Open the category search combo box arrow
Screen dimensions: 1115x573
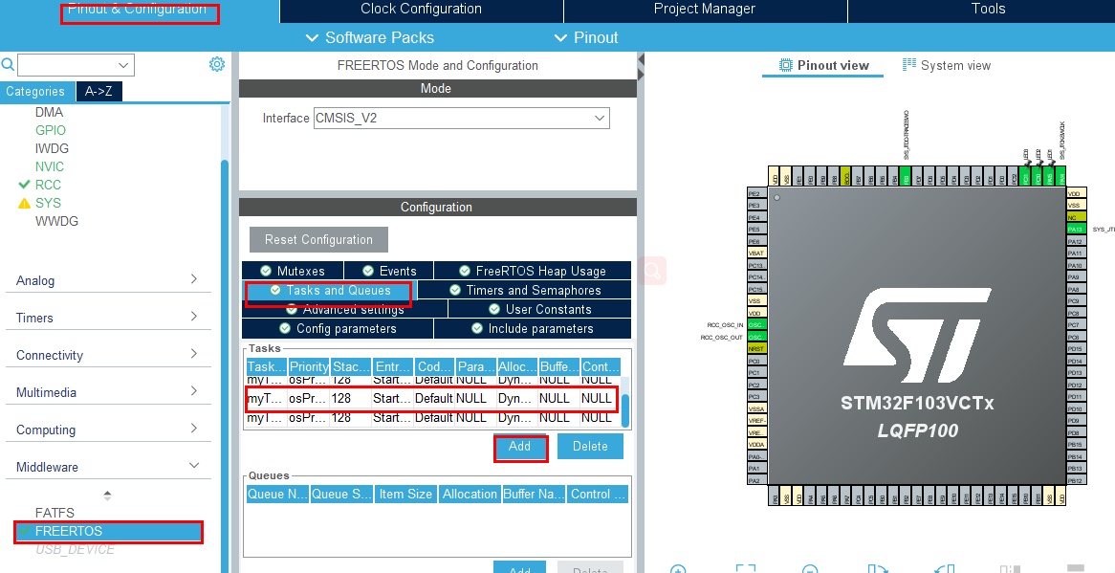[123, 65]
